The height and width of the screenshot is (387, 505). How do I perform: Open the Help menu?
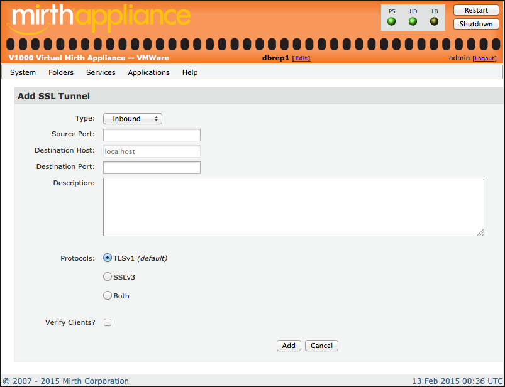pos(190,72)
